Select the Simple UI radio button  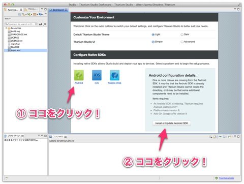[x=153, y=42]
